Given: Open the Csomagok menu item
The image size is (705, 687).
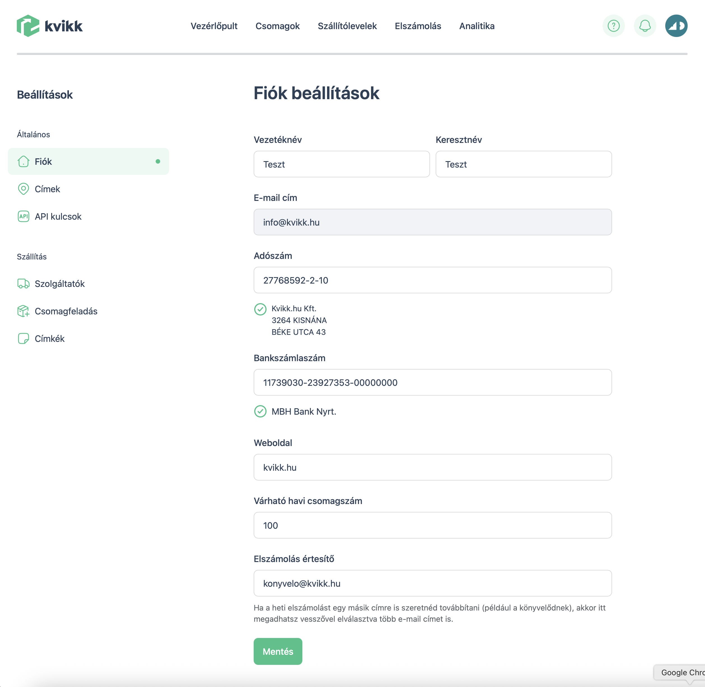Looking at the screenshot, I should pos(277,26).
